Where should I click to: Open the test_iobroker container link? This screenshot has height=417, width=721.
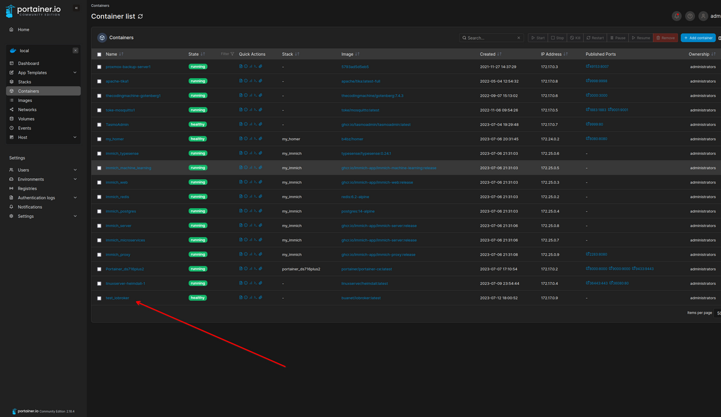117,298
